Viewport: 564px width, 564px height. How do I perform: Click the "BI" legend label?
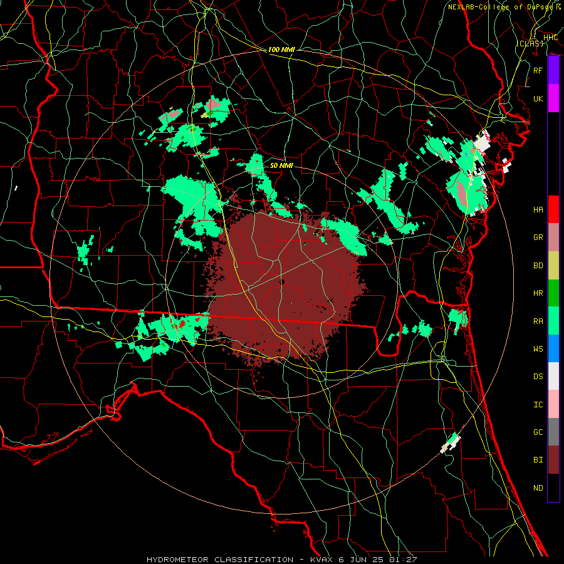(538, 460)
